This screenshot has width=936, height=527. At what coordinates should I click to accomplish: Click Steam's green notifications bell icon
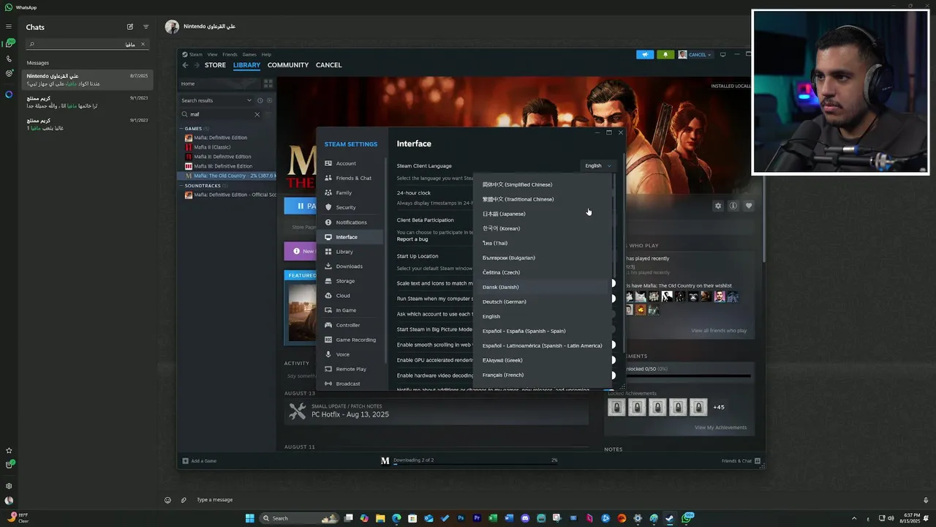pos(665,54)
